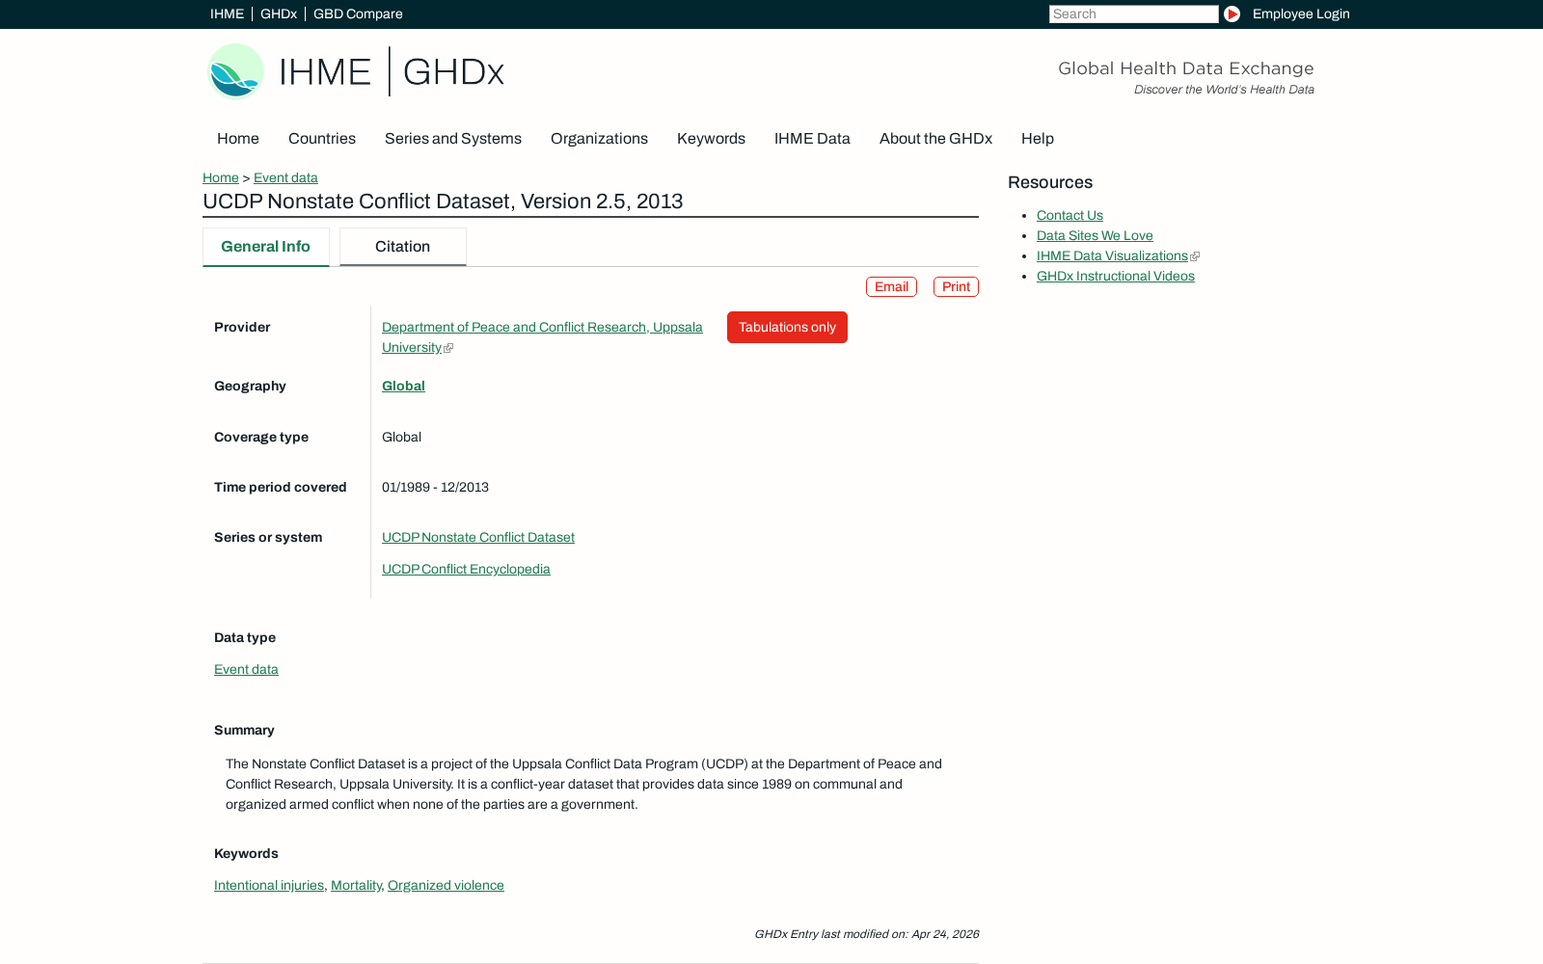Open the Mortality keyword link
This screenshot has height=964, width=1543.
tap(356, 885)
